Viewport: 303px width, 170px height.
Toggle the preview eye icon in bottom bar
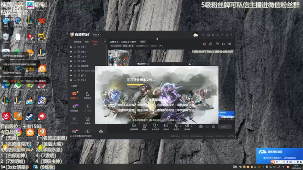(207, 127)
